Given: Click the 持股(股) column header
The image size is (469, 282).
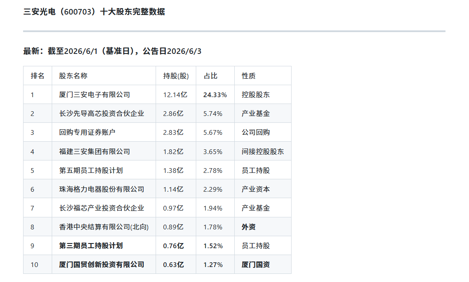Looking at the screenshot, I should [176, 76].
